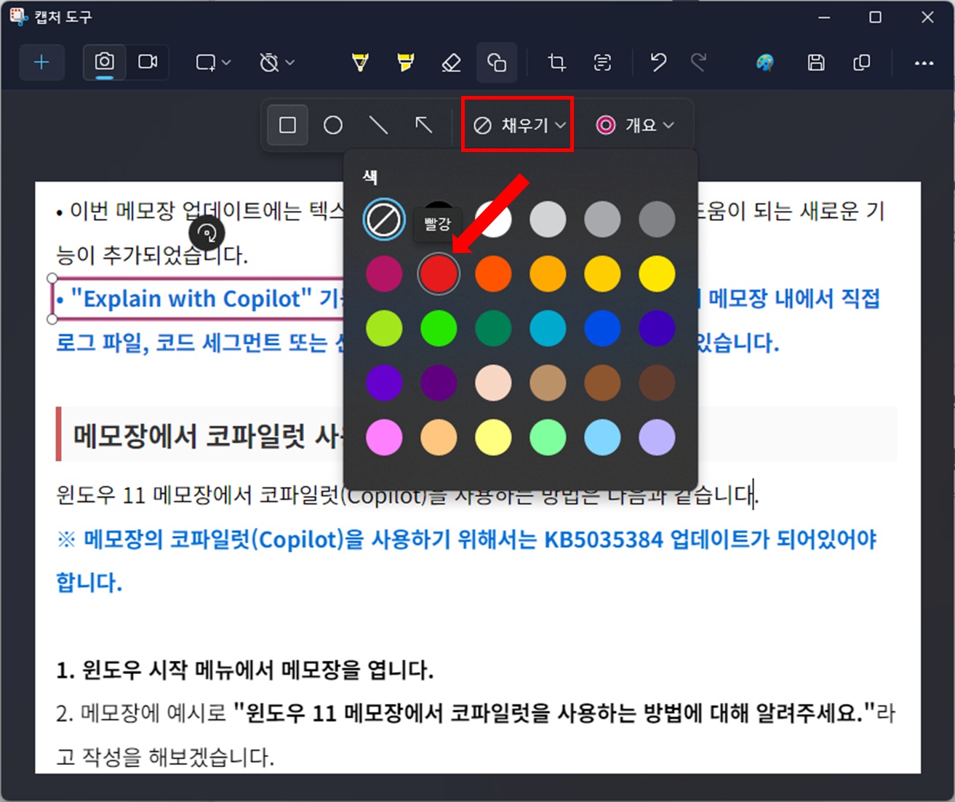Copy the capture to clipboard
The image size is (955, 802).
[x=862, y=63]
